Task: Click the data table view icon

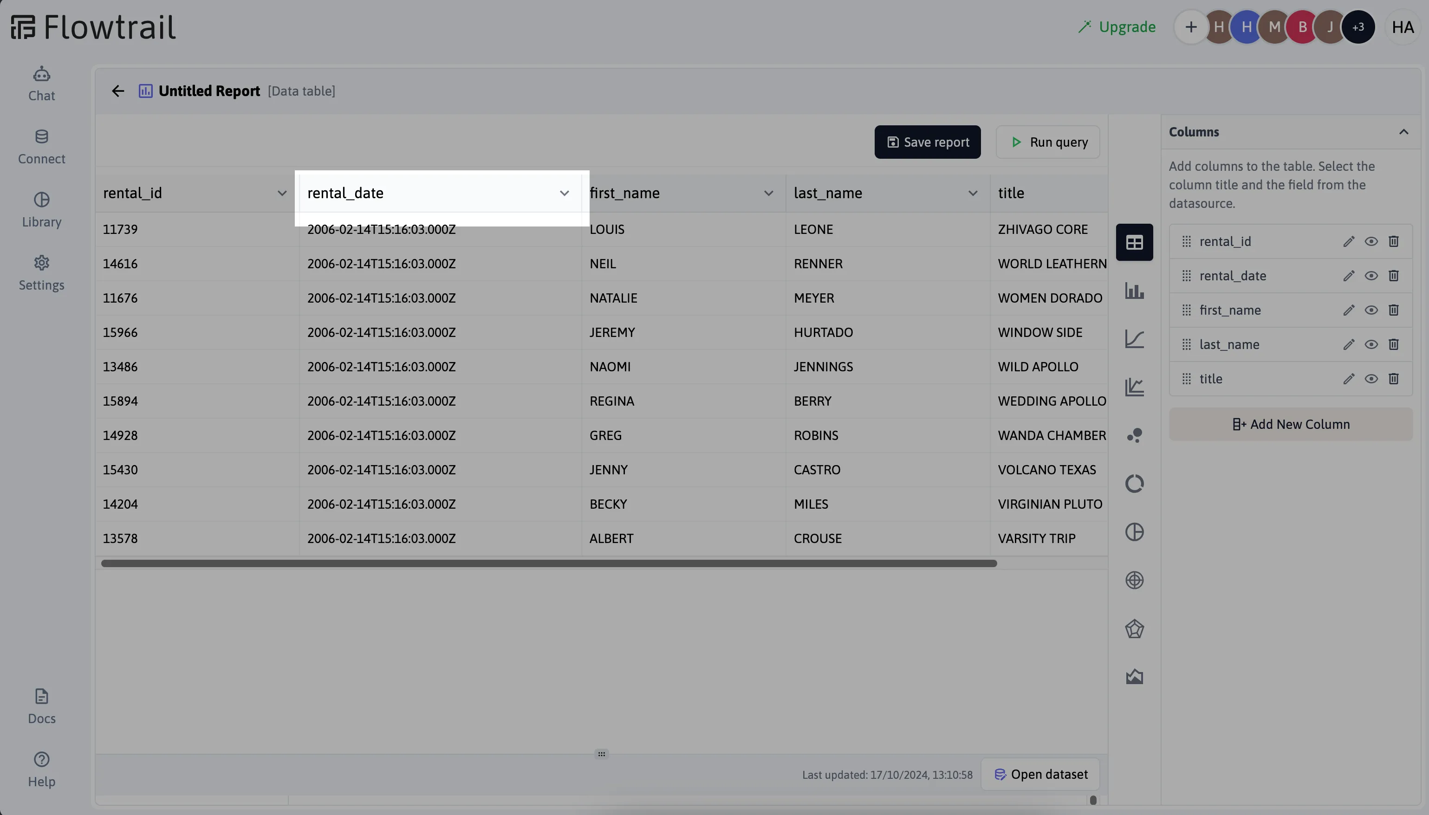Action: (1134, 242)
